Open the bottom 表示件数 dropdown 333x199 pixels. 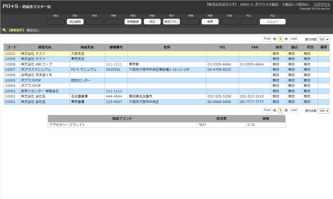pos(324,111)
